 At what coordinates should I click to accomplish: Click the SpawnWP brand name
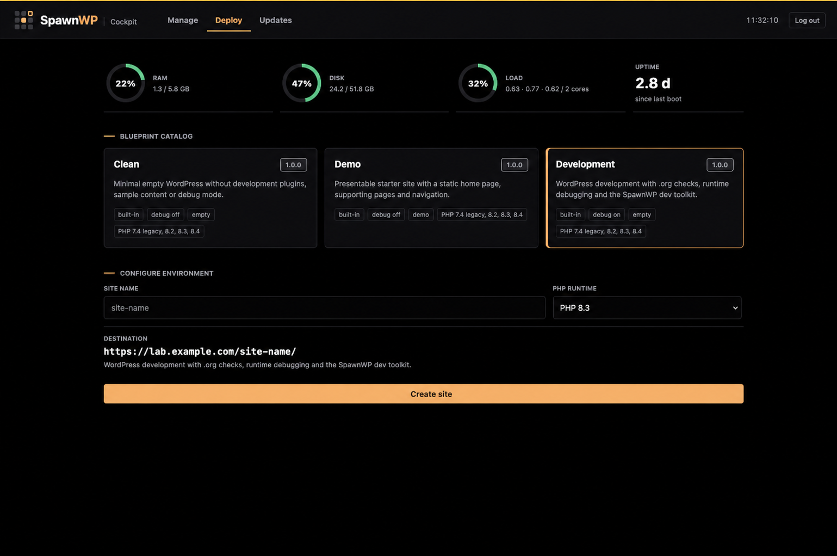[69, 20]
